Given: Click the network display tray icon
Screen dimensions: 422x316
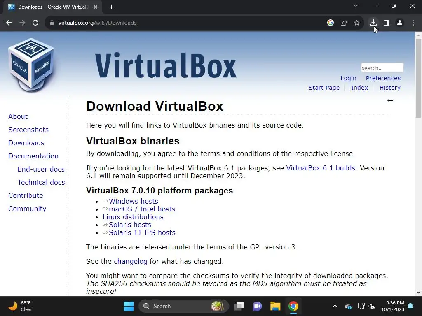Looking at the screenshot, I should (361, 306).
